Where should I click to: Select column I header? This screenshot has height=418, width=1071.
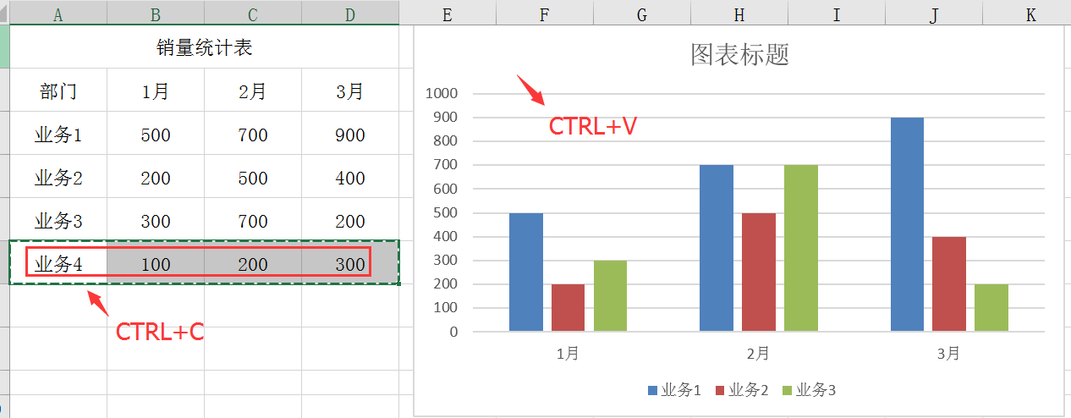836,13
